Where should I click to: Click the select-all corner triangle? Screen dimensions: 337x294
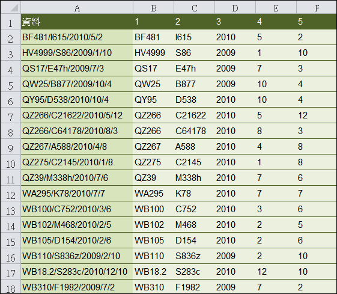[x=11, y=7]
